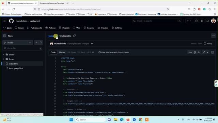This screenshot has height=123, width=218.
Task: Search this repository's files icon
Action: point(41,42)
